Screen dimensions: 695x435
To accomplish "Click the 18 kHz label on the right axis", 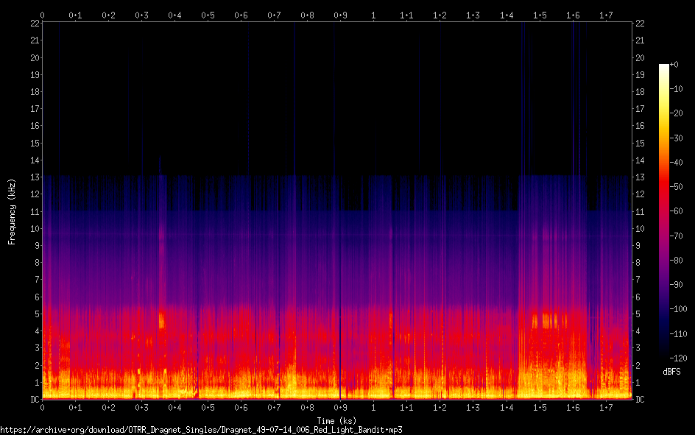I will (x=640, y=92).
